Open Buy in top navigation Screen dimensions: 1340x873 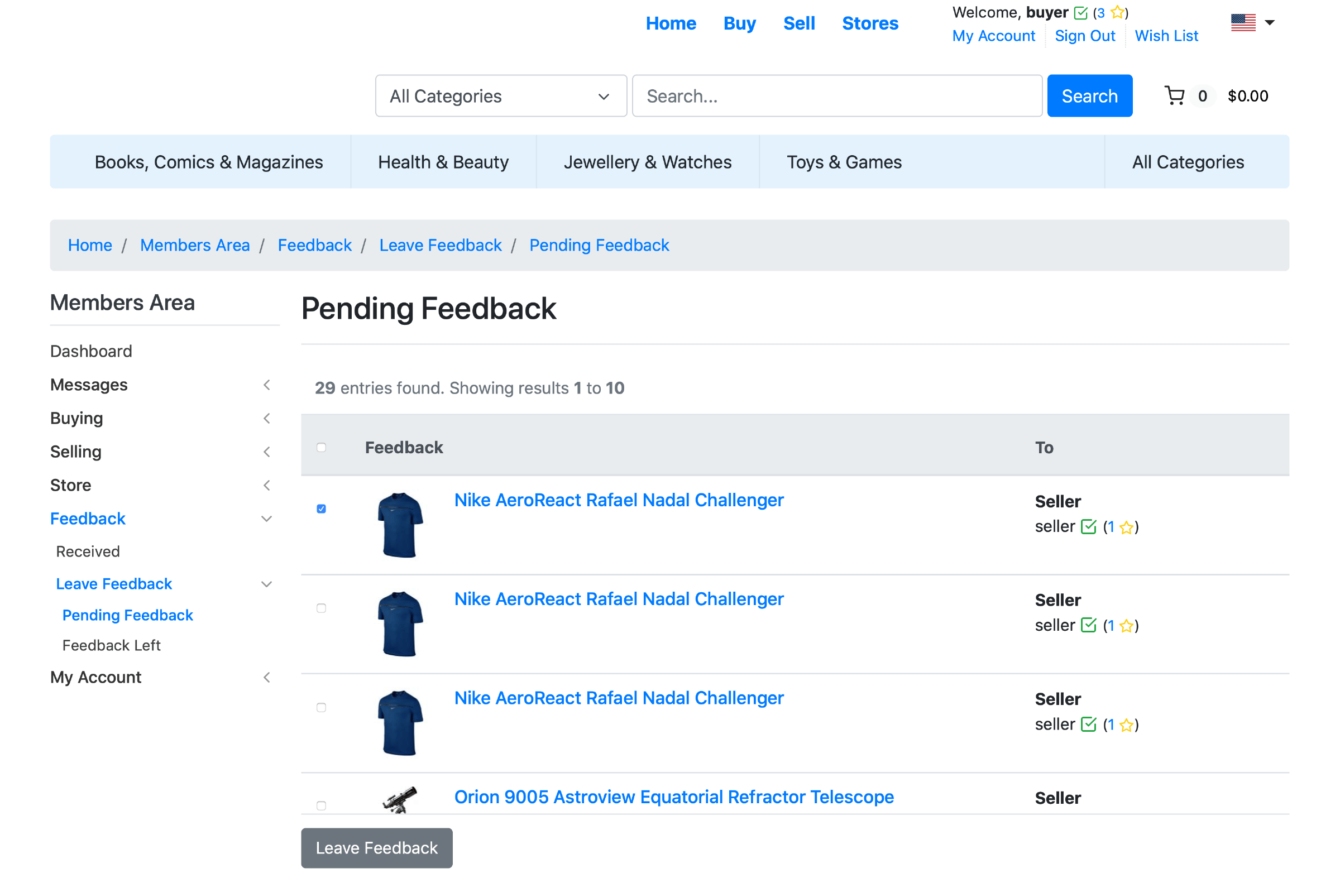point(739,23)
